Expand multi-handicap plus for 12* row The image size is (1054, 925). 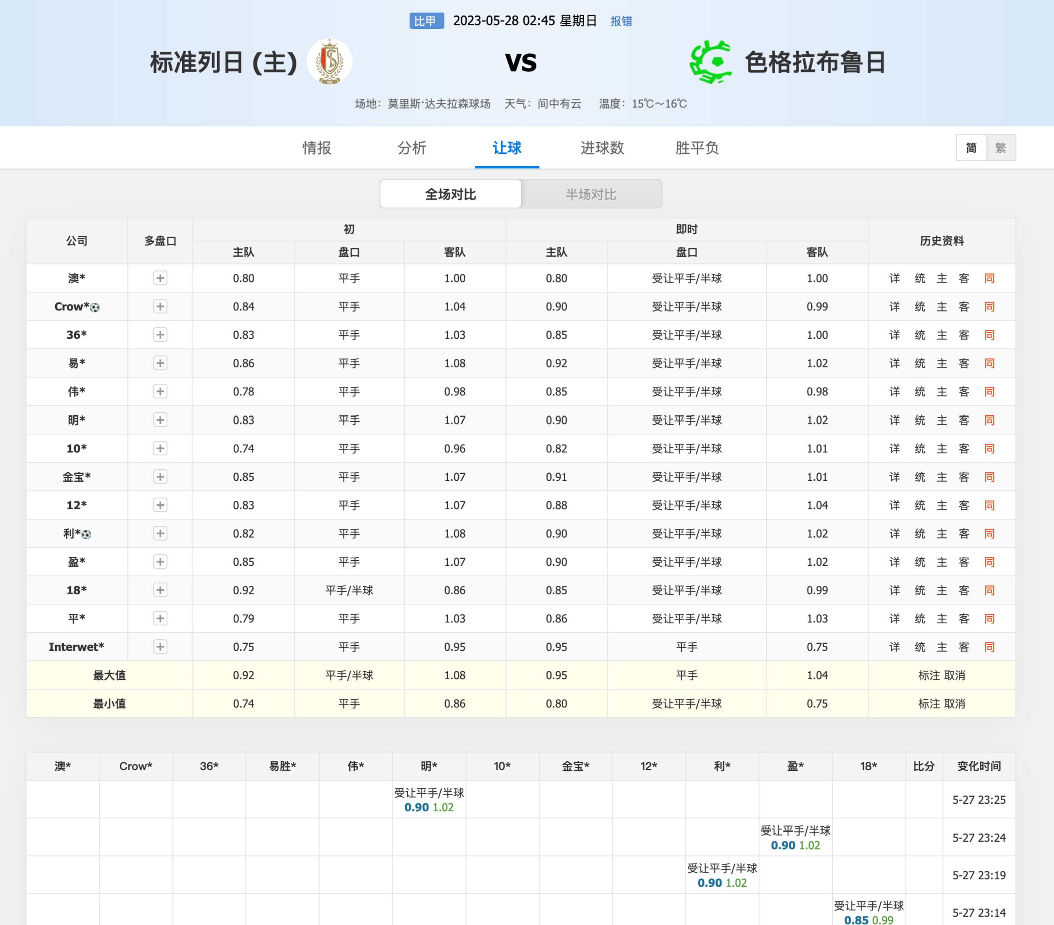161,505
